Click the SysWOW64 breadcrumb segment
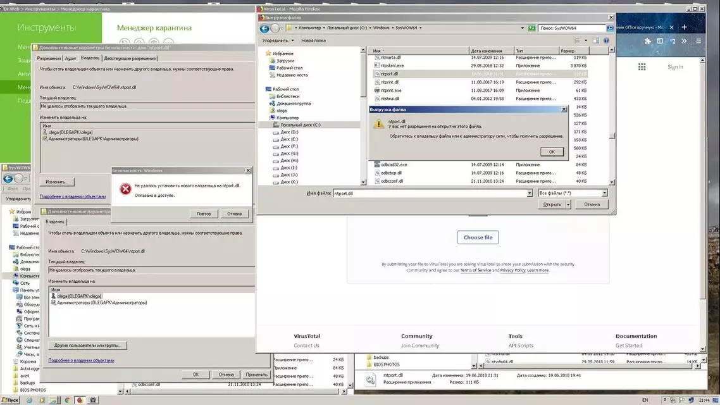Viewport: 720px width, 405px height. pos(406,28)
